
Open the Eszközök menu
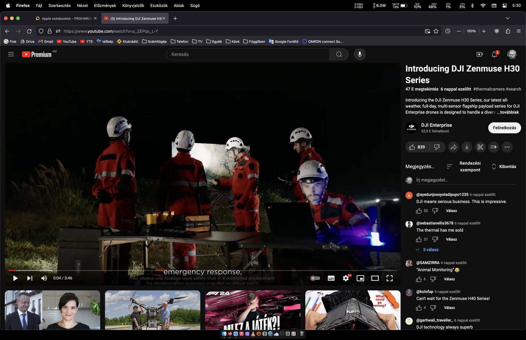(159, 5)
